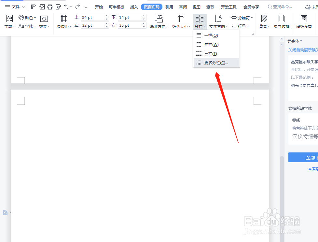Image resolution: width=318 pixels, height=242 pixels.
Task: Click the 页面布局 (Page layout) tab
Action: [x=151, y=7]
